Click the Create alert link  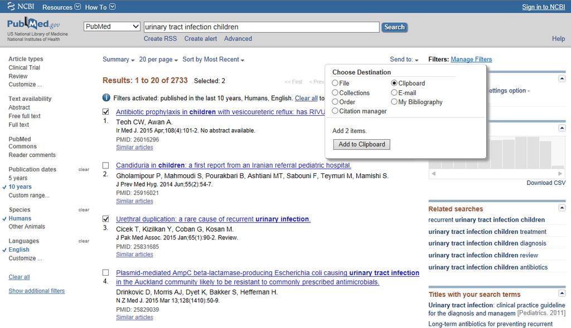(x=201, y=38)
